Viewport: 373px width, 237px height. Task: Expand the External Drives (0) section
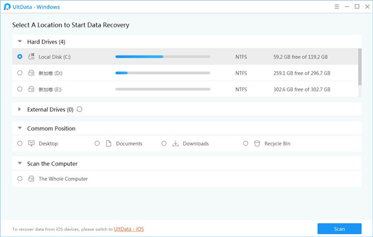[x=19, y=109]
